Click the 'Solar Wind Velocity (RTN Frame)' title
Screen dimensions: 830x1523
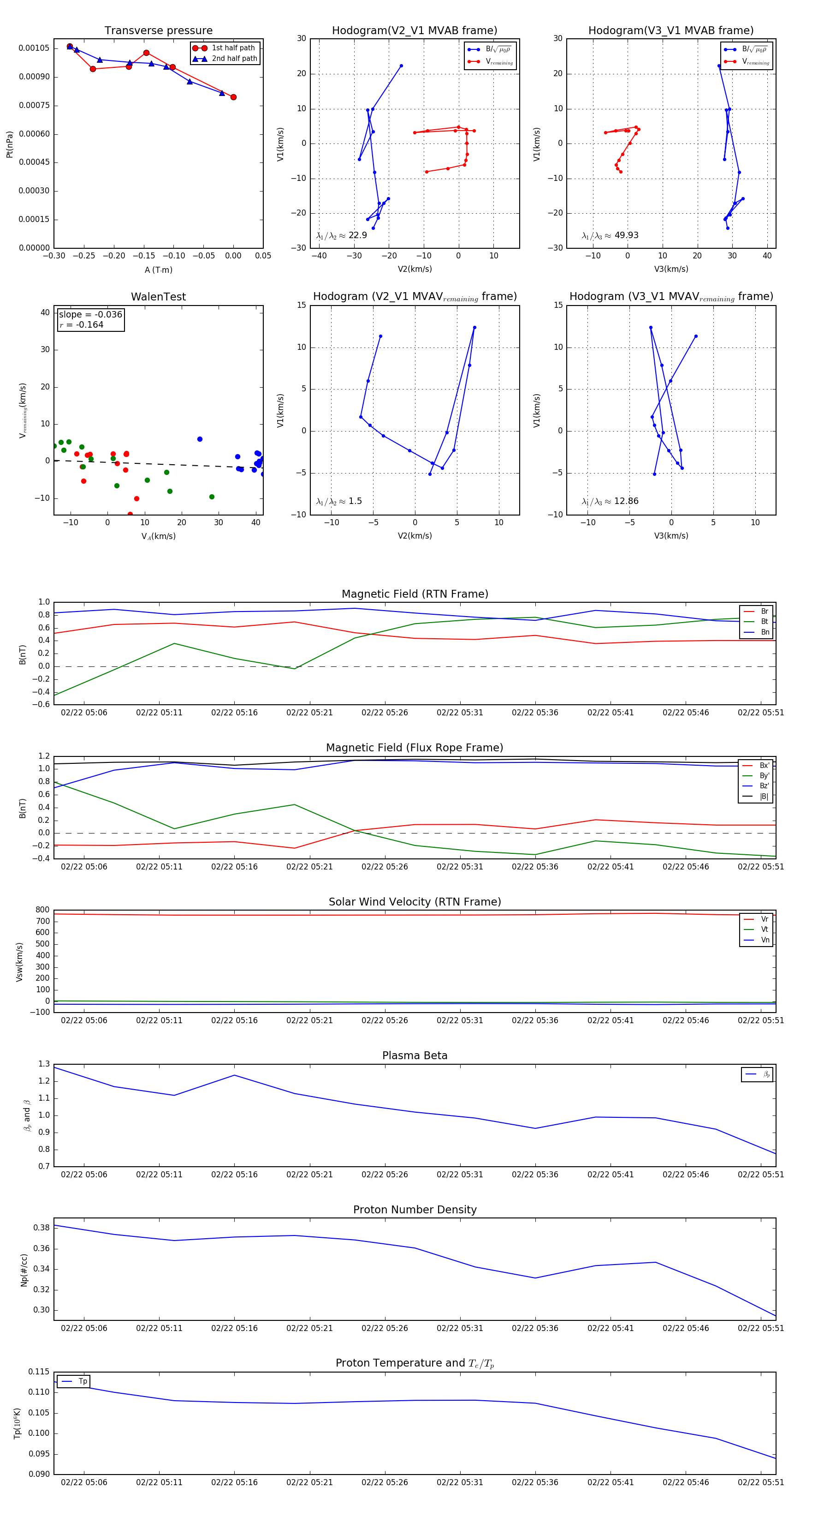click(415, 902)
